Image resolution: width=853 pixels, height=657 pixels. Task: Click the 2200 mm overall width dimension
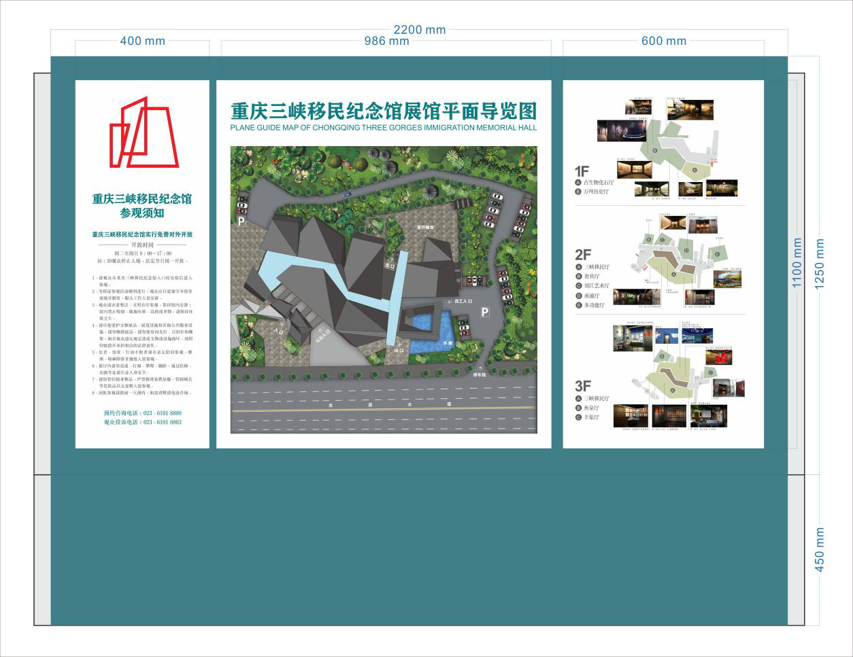click(x=420, y=29)
